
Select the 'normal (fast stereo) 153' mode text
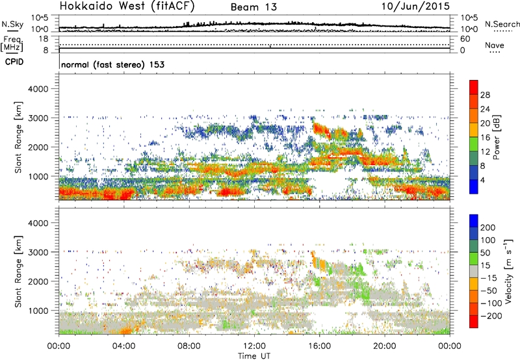(x=112, y=64)
